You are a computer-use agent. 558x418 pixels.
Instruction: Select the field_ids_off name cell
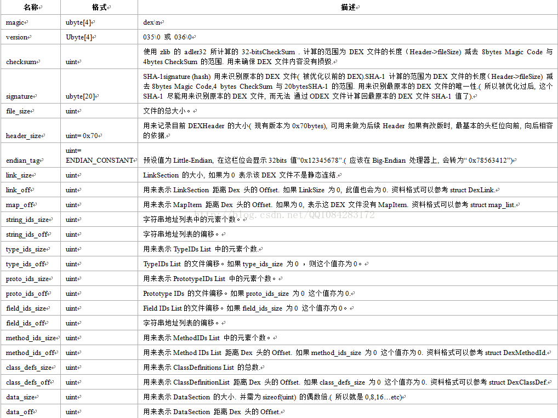click(x=31, y=323)
